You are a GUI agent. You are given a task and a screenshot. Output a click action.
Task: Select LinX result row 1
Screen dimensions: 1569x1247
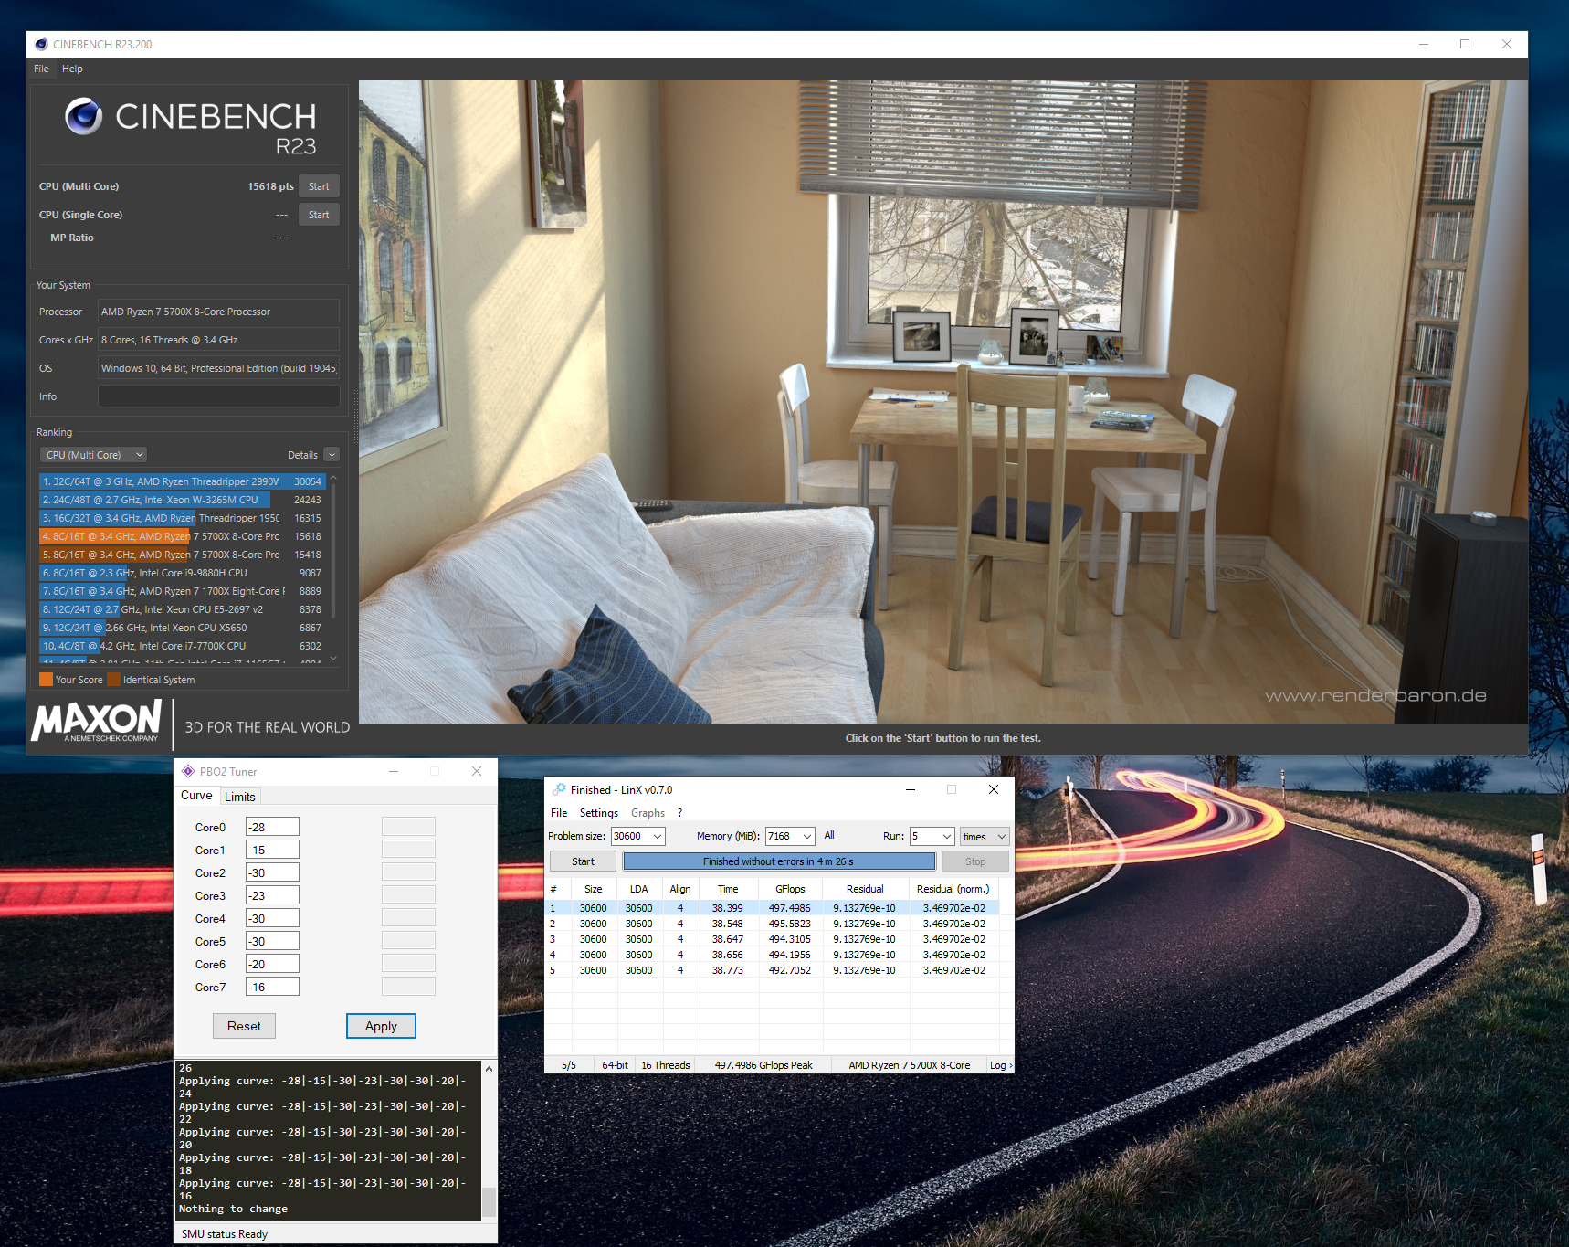click(773, 908)
